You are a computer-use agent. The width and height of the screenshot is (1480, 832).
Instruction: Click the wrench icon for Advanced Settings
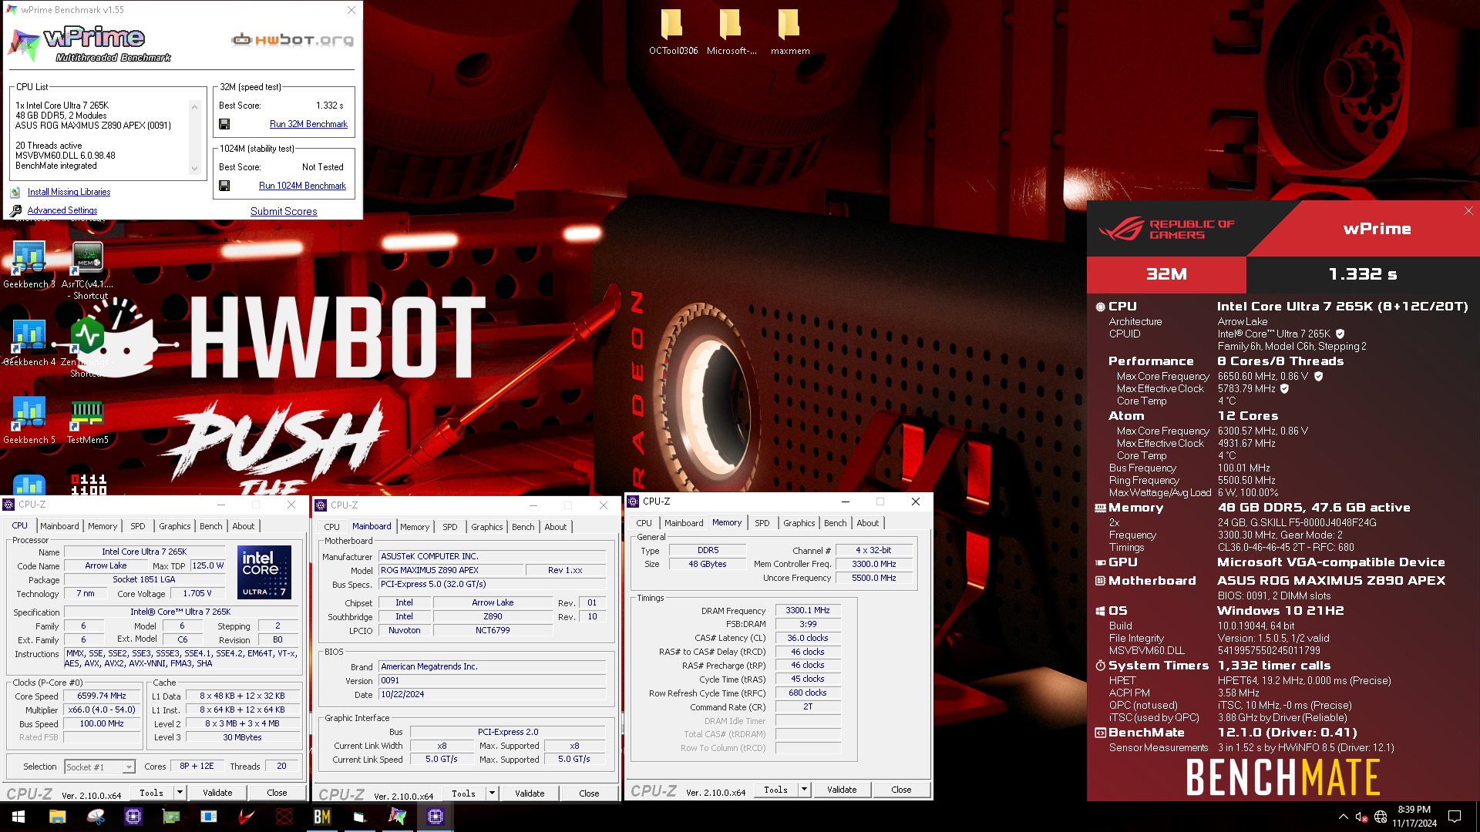(x=15, y=210)
